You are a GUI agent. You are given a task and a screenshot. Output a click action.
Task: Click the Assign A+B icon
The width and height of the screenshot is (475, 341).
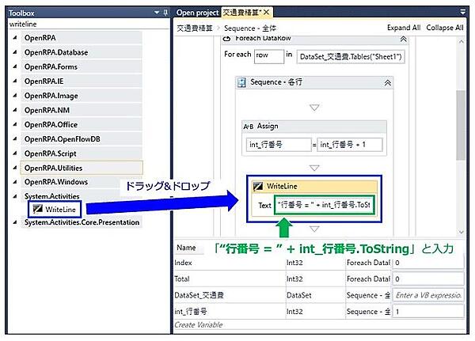249,127
